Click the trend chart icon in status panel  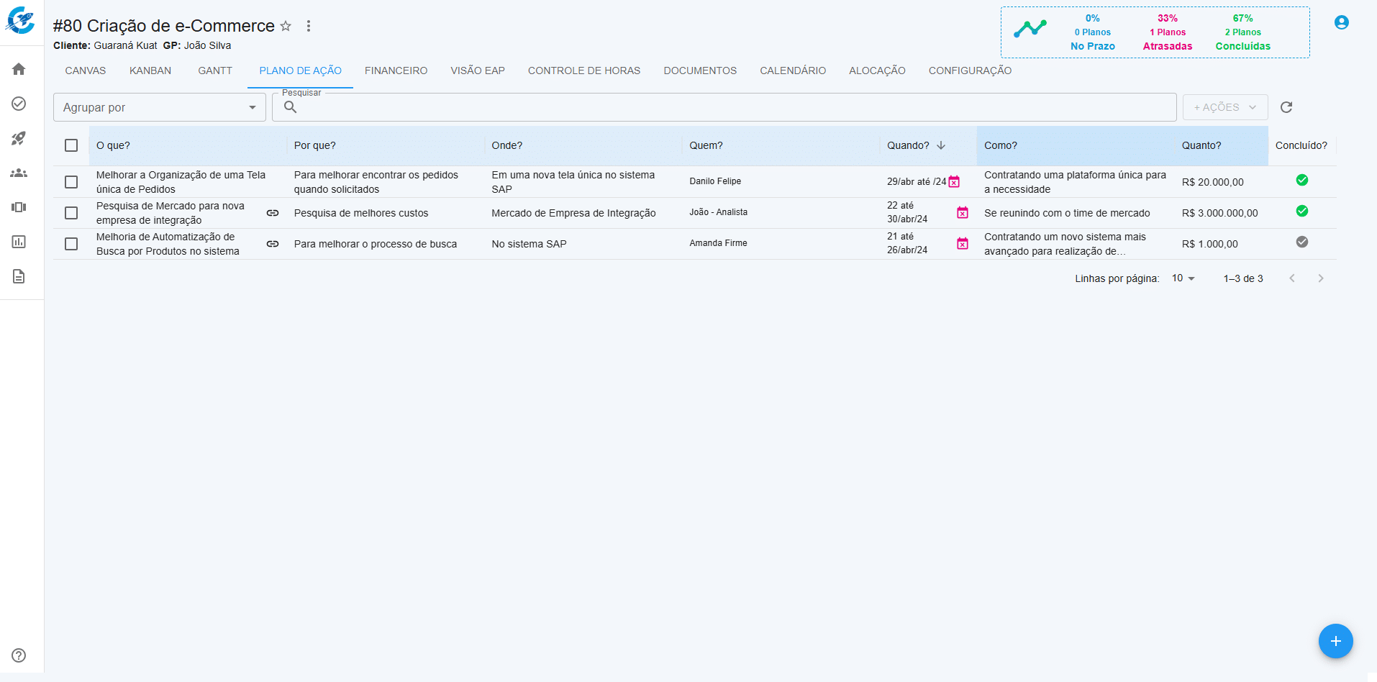(x=1030, y=29)
